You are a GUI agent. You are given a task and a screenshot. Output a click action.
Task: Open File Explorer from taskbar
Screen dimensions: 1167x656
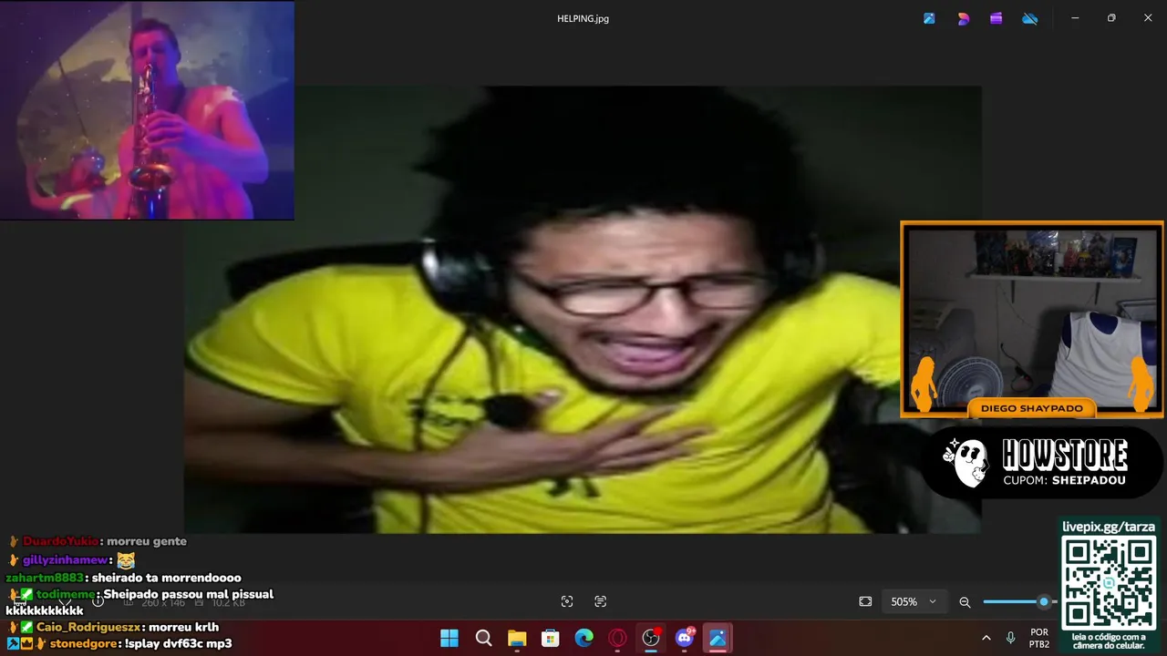click(x=517, y=638)
